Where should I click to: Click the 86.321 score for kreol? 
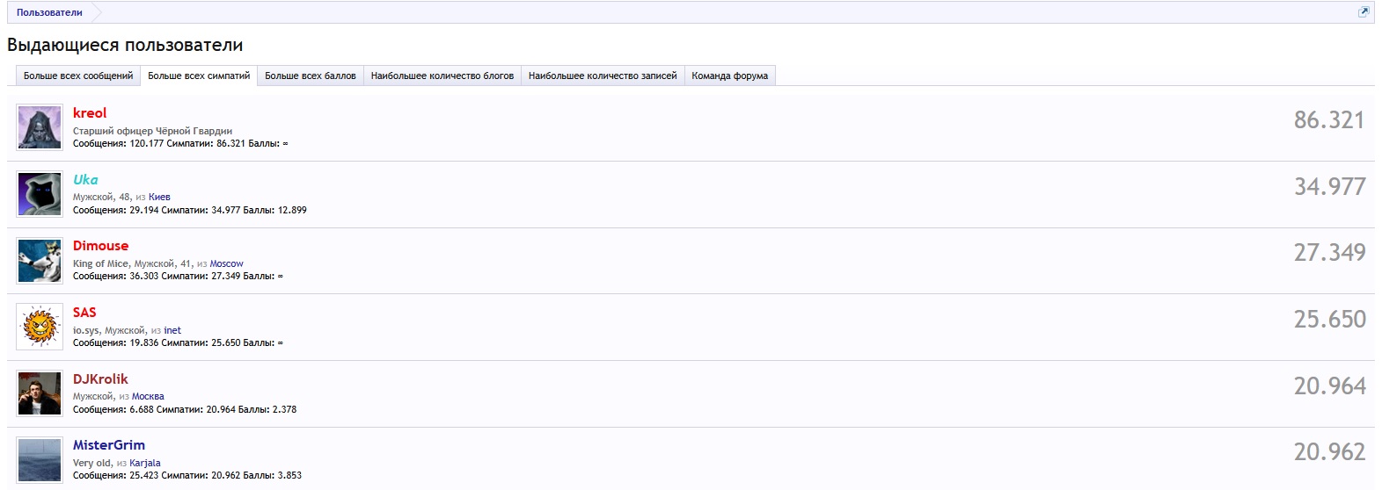pyautogui.click(x=1329, y=120)
